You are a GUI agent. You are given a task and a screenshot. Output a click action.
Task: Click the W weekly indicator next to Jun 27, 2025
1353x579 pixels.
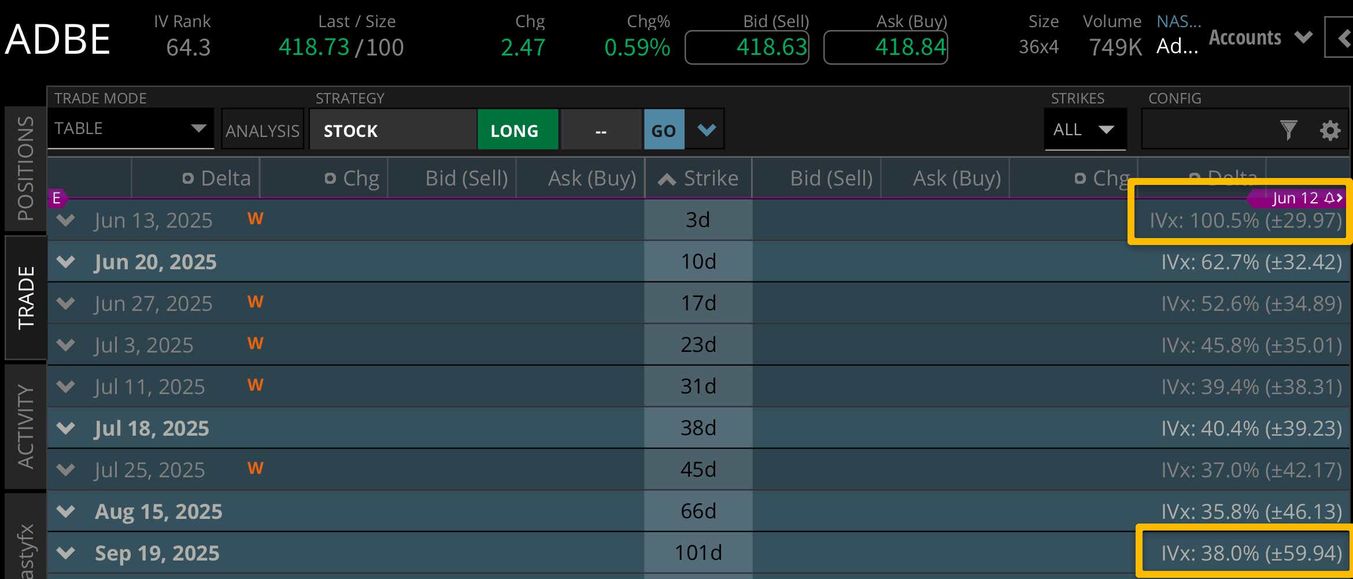(x=256, y=302)
